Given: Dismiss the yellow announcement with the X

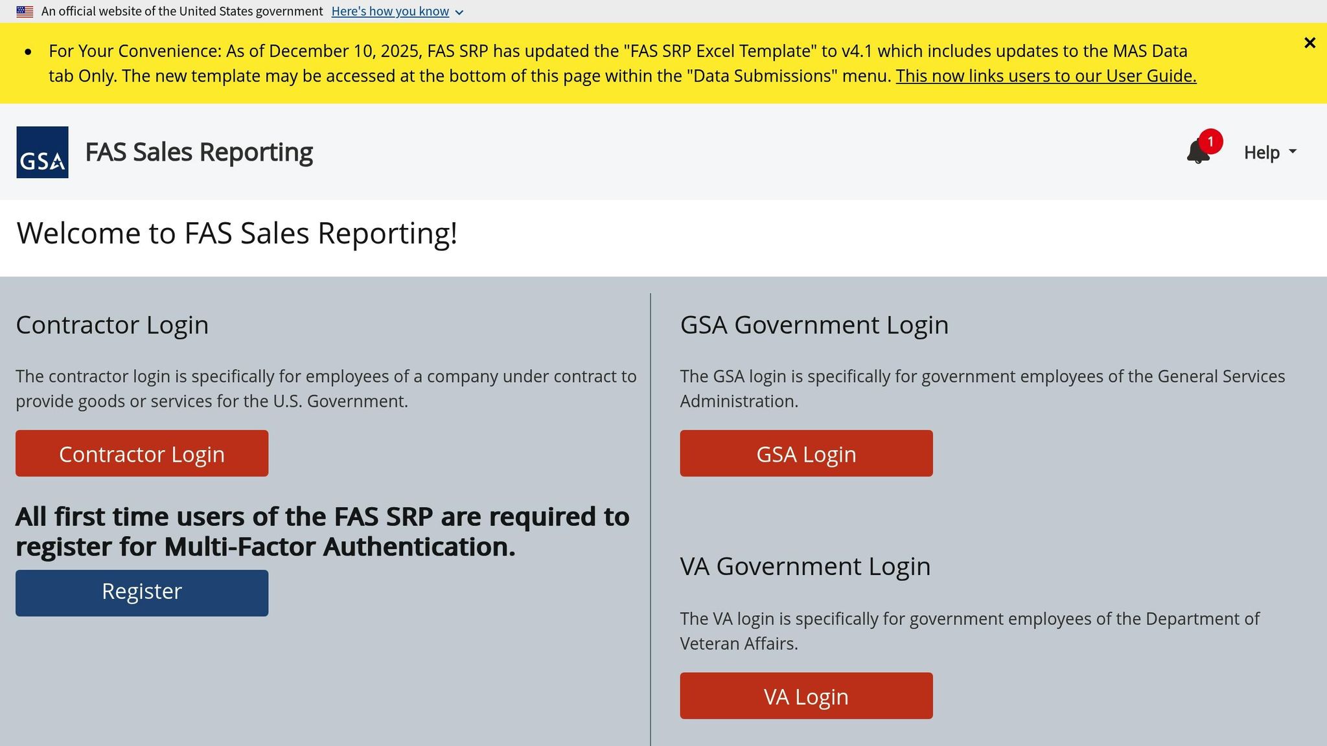Looking at the screenshot, I should [1310, 43].
